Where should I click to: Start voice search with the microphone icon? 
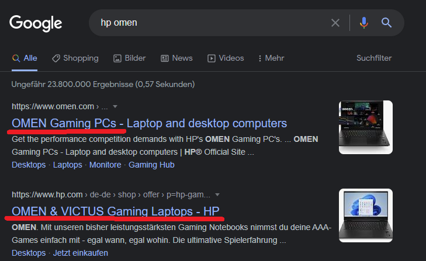pos(364,23)
